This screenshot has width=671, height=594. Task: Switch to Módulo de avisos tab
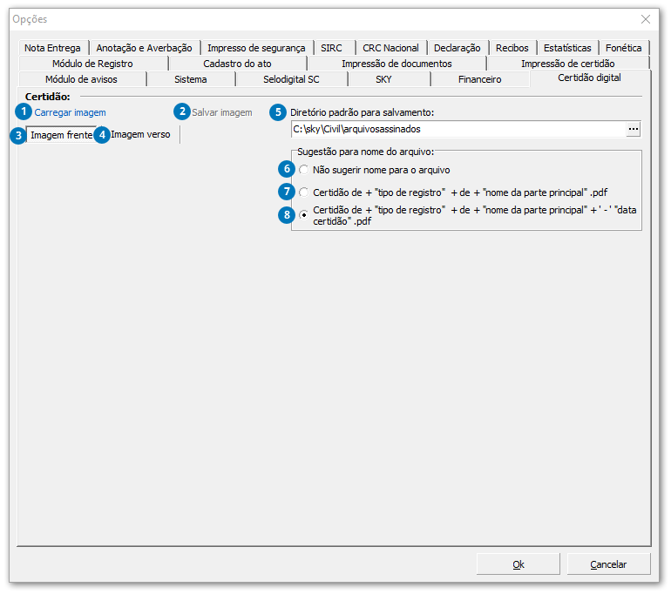81,79
